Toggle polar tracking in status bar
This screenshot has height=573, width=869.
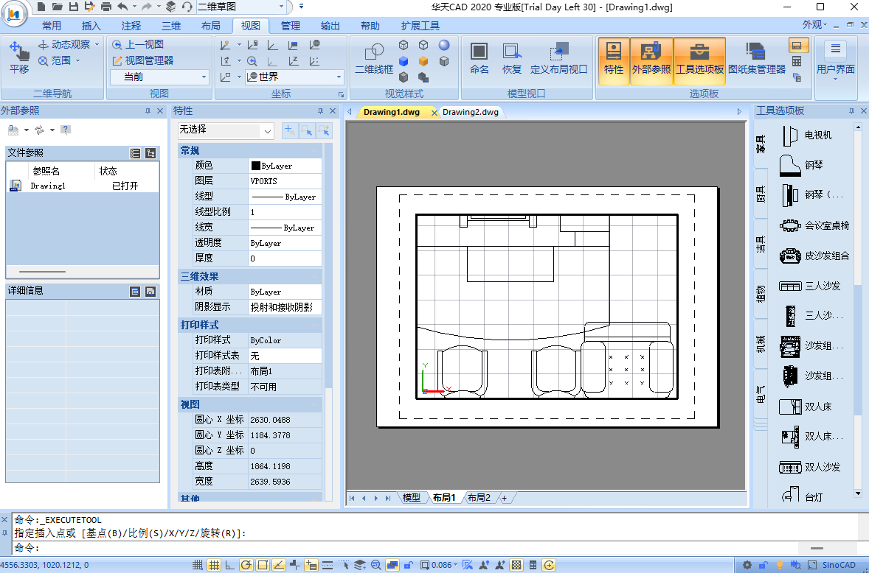(246, 565)
